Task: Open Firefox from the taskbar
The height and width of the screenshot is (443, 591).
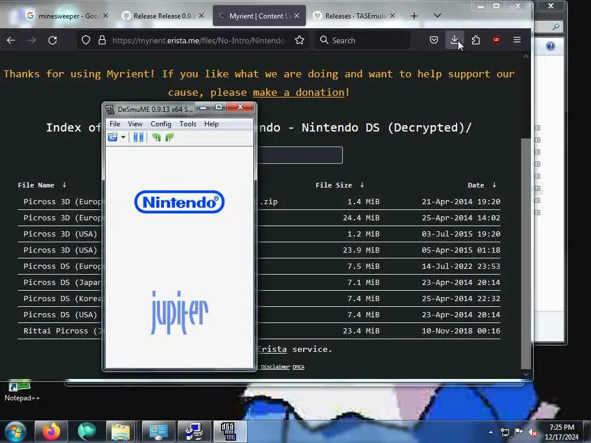Action: 51,431
